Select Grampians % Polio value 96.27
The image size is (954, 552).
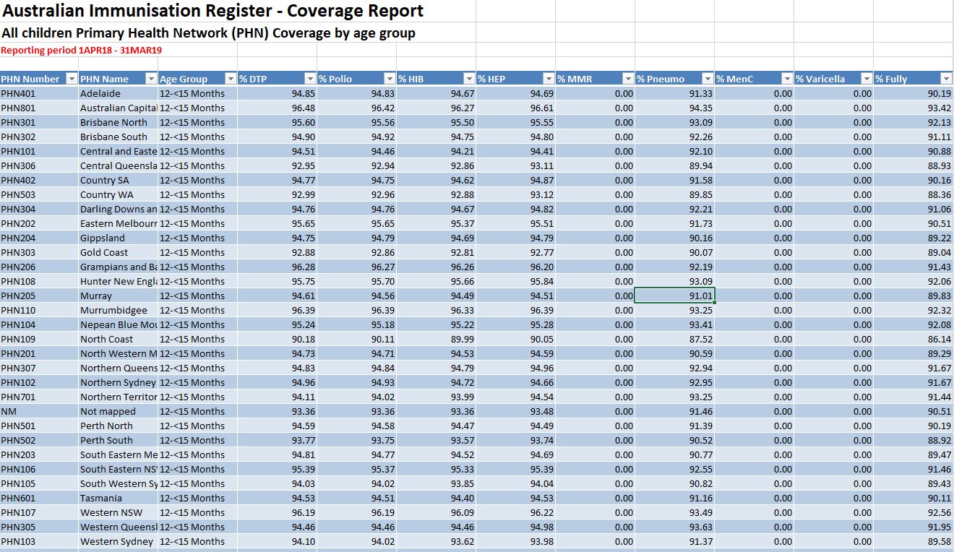click(x=356, y=267)
